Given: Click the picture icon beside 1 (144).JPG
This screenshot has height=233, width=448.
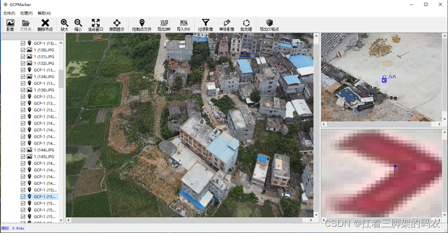Looking at the screenshot, I should (x=30, y=150).
